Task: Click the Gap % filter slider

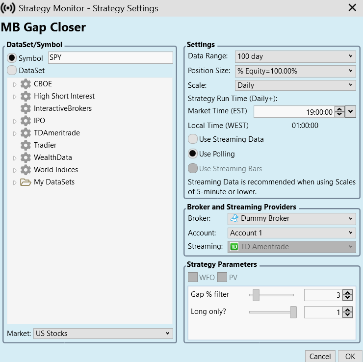Action: click(271, 295)
